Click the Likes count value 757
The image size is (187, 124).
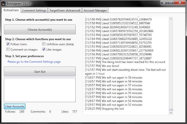[75, 111]
